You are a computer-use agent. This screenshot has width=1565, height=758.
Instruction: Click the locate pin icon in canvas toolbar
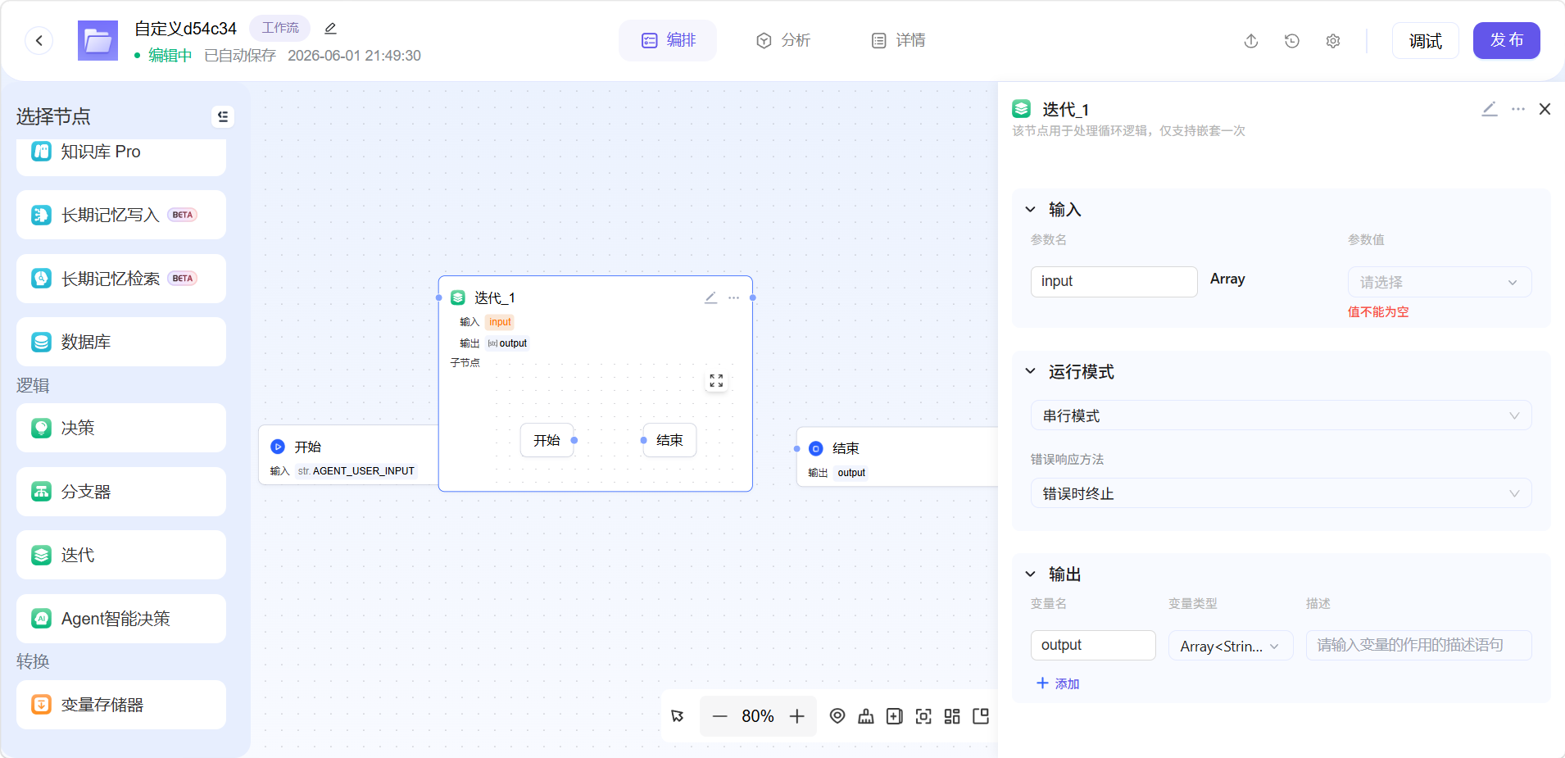(837, 716)
